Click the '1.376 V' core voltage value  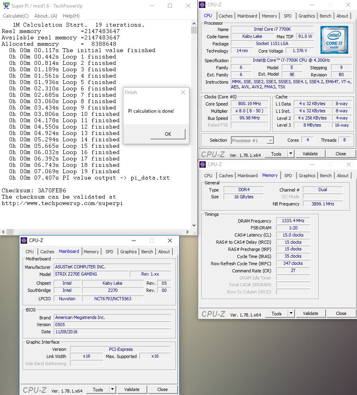(300, 51)
